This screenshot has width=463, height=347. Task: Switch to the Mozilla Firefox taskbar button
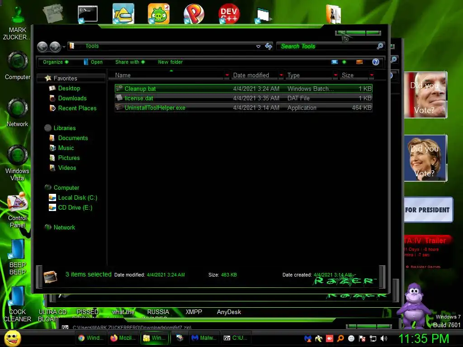pos(123,338)
